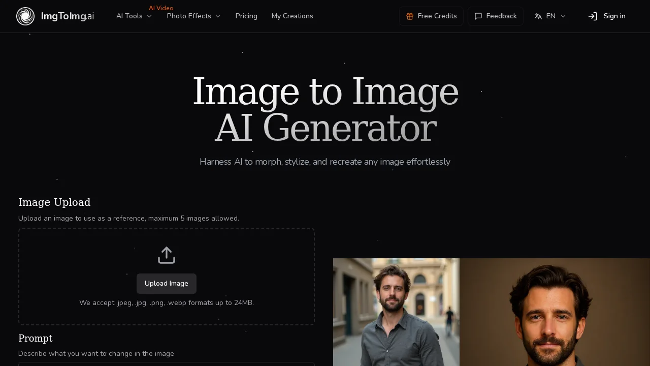This screenshot has width=650, height=366.
Task: Go to the Pricing page
Action: pyautogui.click(x=246, y=16)
